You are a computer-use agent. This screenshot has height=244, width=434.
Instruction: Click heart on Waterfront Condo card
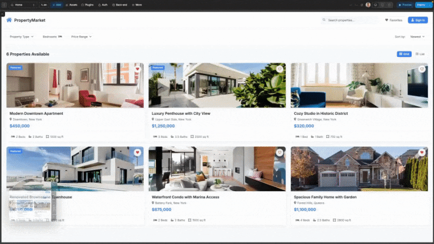point(280,152)
